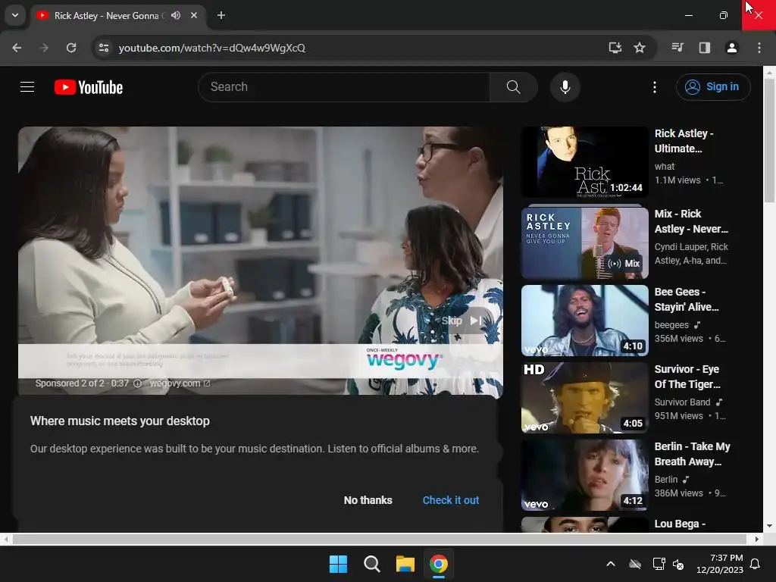The height and width of the screenshot is (582, 776).
Task: Open media controls in Chrome toolbar
Action: pyautogui.click(x=677, y=48)
